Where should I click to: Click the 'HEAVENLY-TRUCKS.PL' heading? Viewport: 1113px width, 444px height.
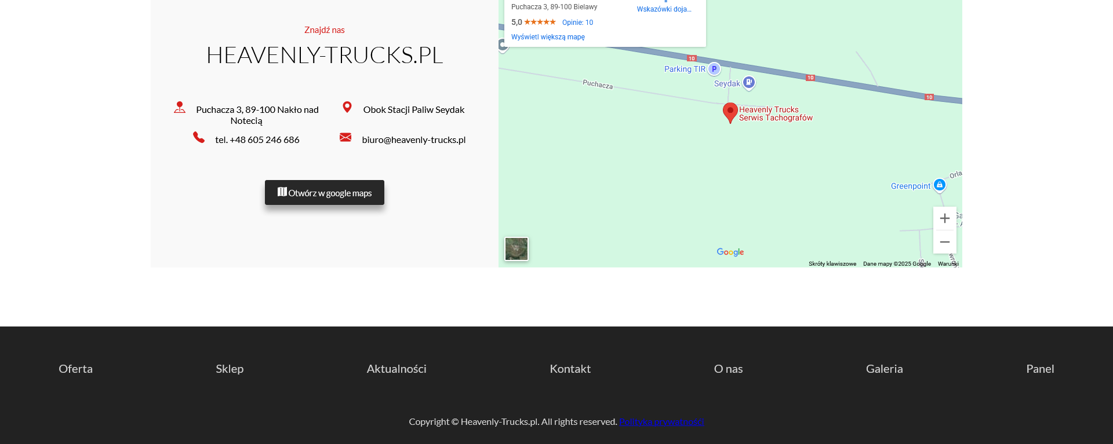point(325,55)
